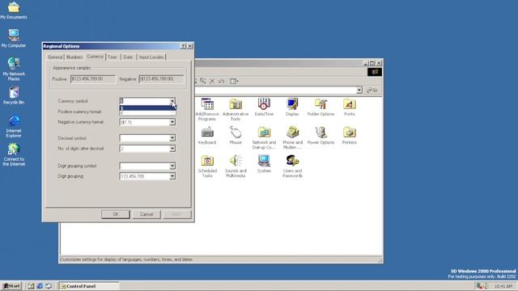Click OK in Regional Options
Viewport: 518px width, 291px height.
tap(115, 214)
